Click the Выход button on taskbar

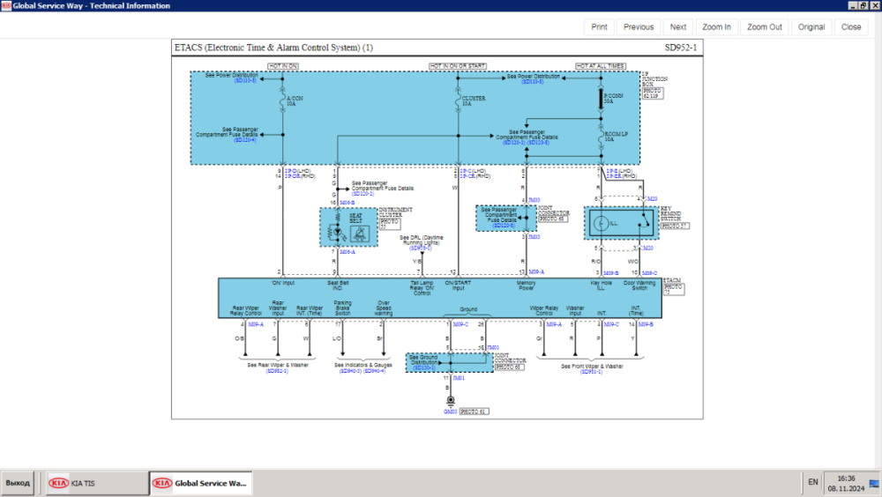point(18,483)
